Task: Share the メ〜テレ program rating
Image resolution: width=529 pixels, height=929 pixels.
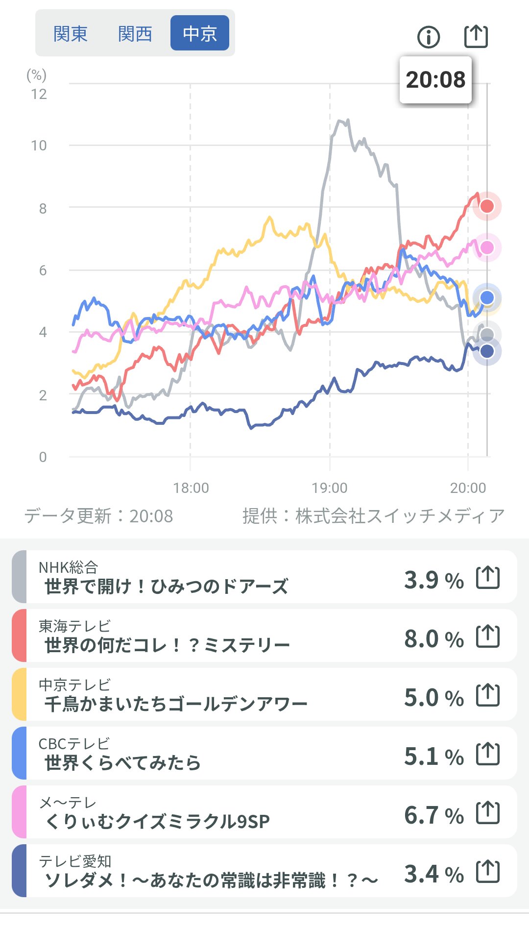Action: pyautogui.click(x=488, y=813)
